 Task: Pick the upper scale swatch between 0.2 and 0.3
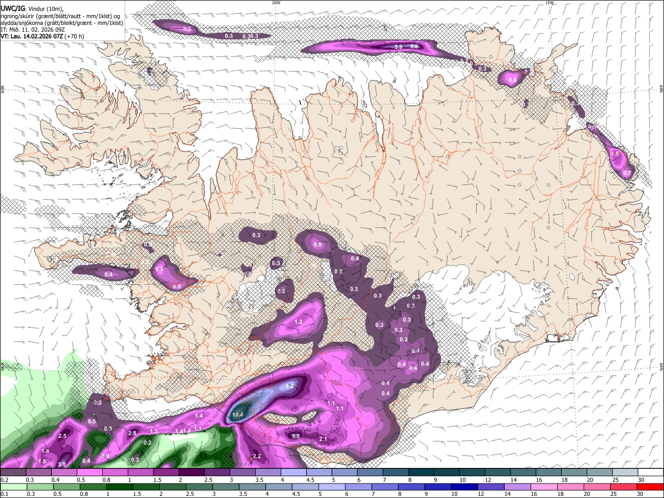(x=13, y=473)
